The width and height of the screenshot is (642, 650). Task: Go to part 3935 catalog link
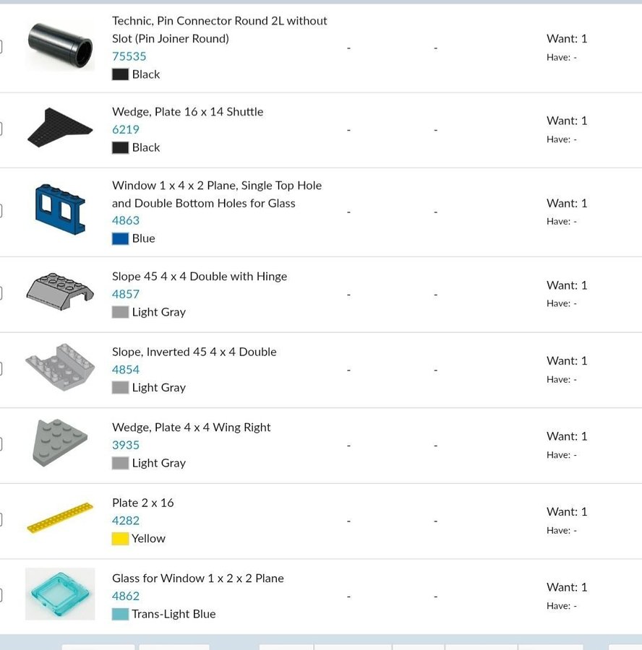(126, 445)
